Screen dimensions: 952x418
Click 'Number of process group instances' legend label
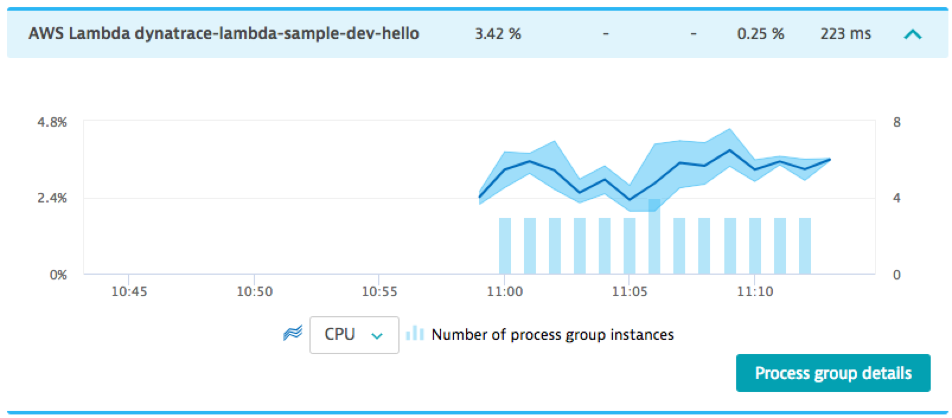[x=552, y=335]
